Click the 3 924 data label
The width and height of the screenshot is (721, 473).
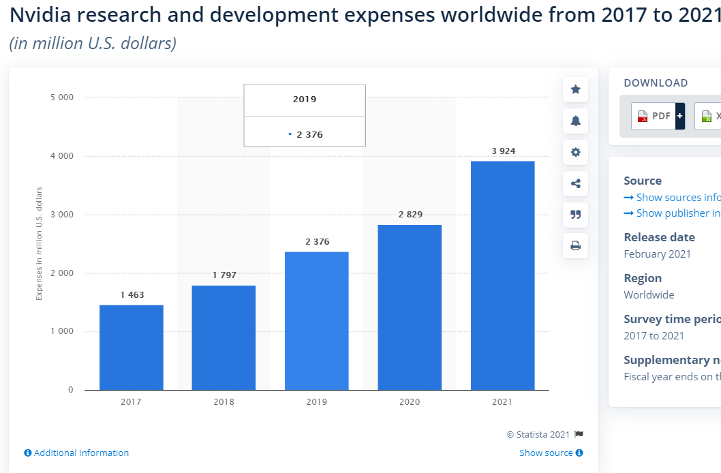click(504, 151)
